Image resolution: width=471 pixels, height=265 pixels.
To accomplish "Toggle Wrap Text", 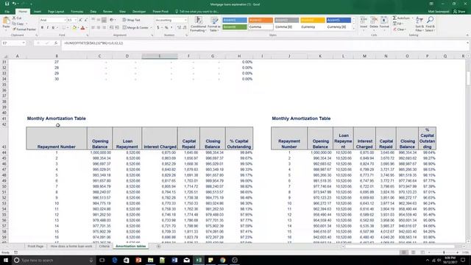I will tap(131, 20).
